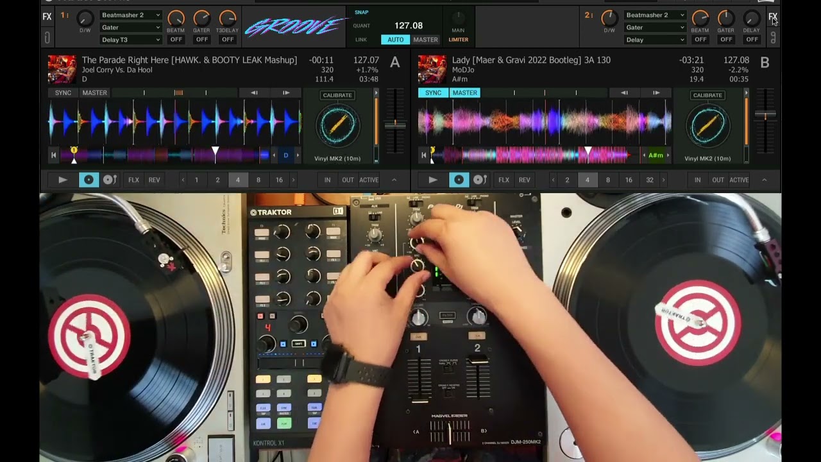
Task: Nudge deck B tempo bend forward
Action: (656, 92)
